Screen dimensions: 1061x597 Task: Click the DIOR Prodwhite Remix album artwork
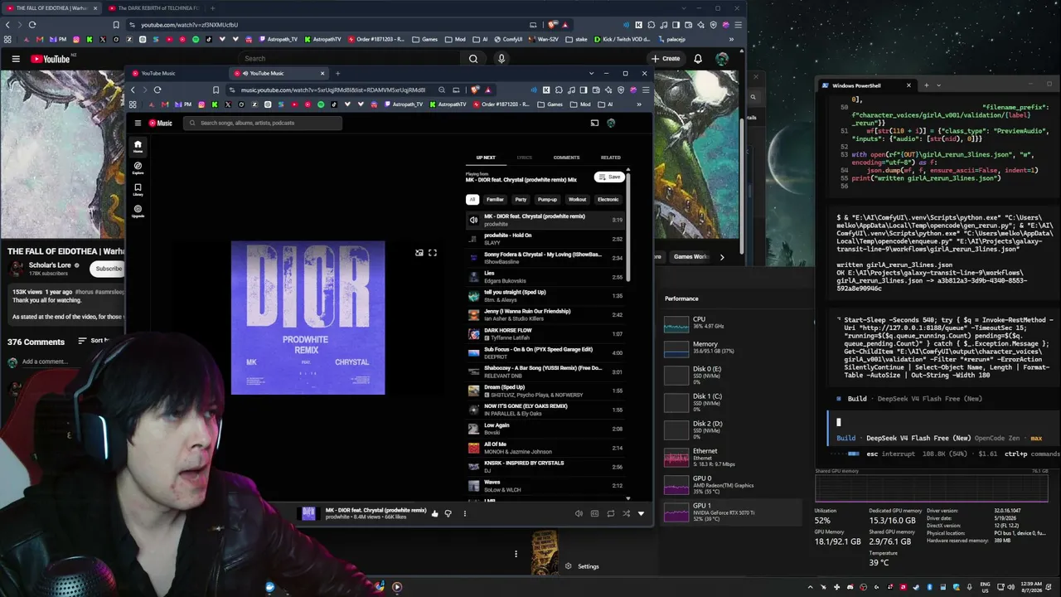[308, 318]
